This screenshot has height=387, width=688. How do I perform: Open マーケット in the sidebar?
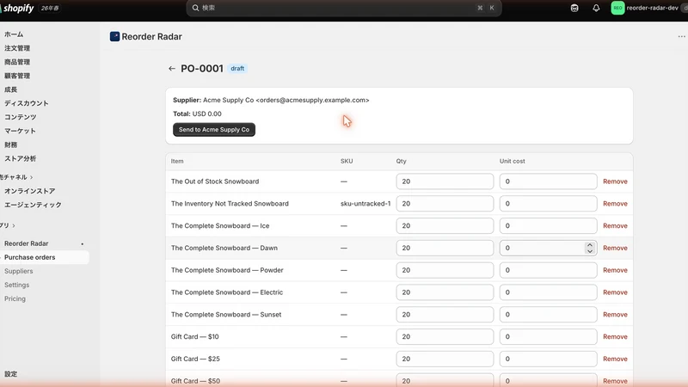20,131
